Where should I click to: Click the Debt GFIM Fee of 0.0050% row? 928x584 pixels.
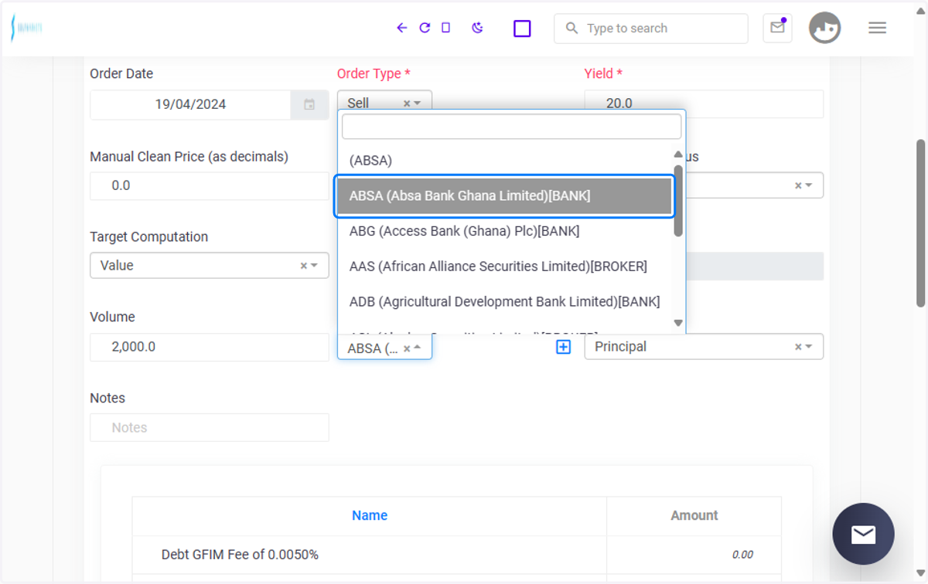point(456,555)
